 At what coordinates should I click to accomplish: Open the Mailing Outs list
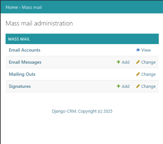coord(22,74)
